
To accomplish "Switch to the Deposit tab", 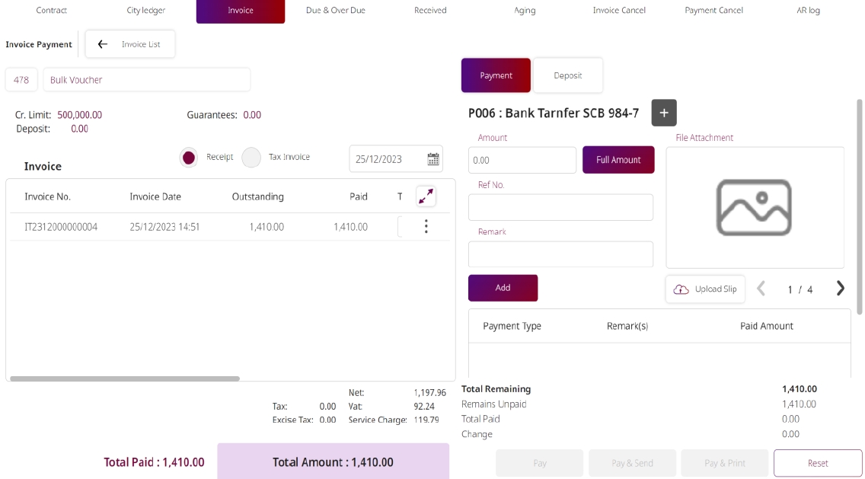I will (567, 75).
